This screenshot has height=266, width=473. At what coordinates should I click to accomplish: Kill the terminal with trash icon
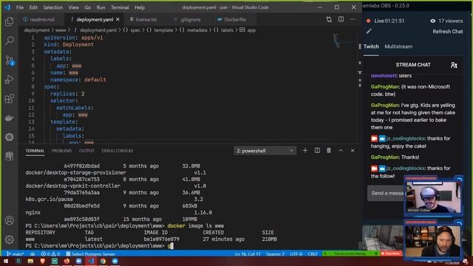(x=329, y=151)
